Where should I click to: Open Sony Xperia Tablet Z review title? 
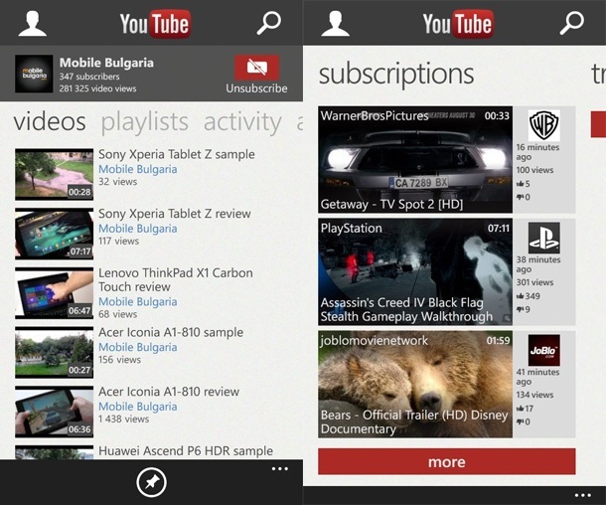[x=175, y=214]
